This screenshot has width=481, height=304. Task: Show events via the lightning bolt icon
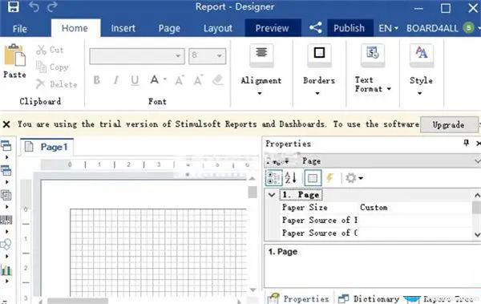329,178
